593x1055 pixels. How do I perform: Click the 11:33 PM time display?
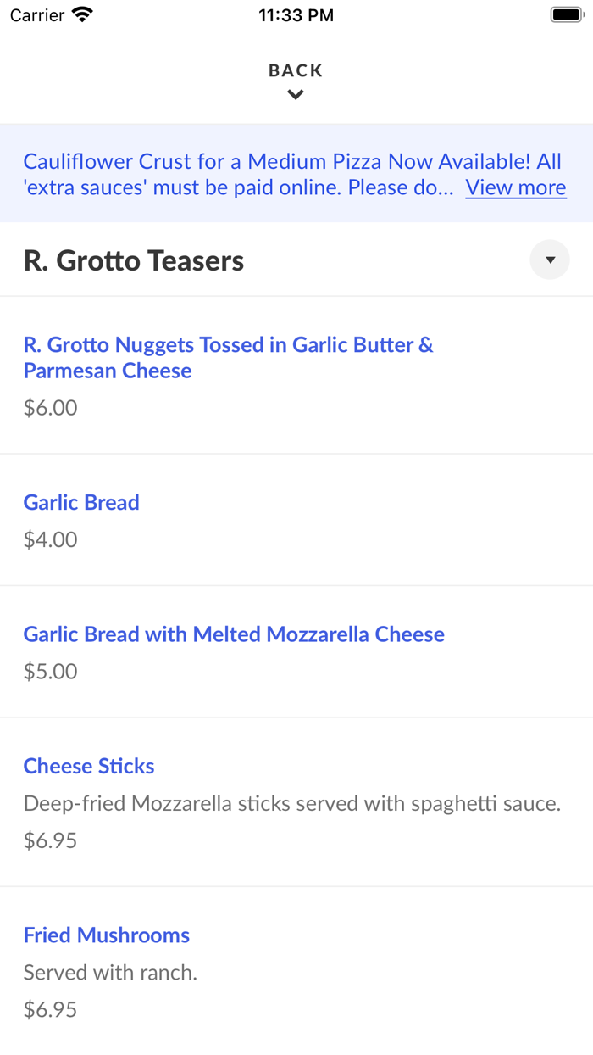pos(296,14)
